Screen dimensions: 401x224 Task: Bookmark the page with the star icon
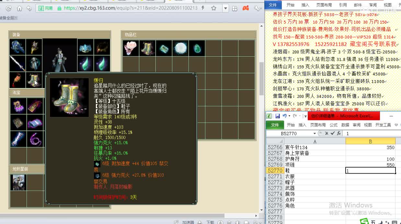(x=214, y=8)
